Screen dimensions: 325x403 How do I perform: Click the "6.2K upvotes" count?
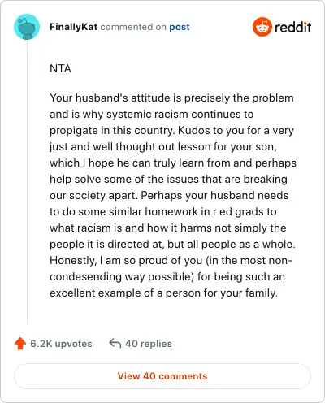[61, 344]
